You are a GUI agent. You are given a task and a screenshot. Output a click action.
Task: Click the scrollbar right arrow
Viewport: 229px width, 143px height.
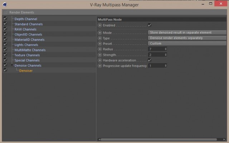[x=224, y=139]
